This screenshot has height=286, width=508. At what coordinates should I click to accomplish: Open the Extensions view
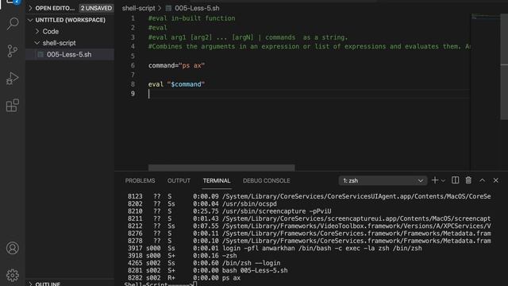[13, 106]
